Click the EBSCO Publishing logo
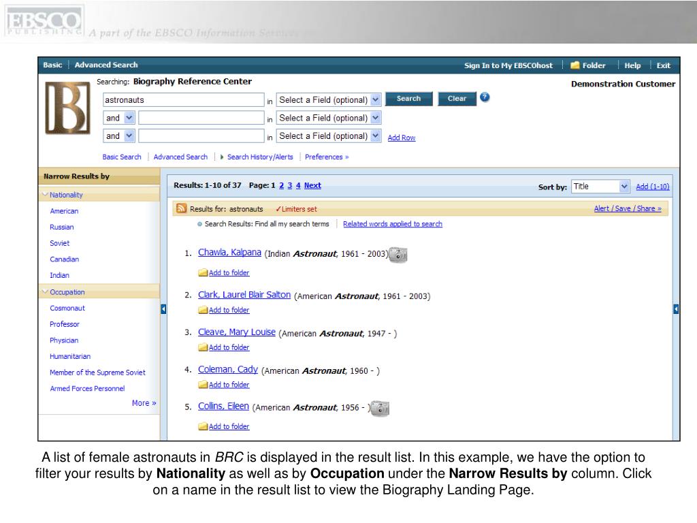 [44, 21]
